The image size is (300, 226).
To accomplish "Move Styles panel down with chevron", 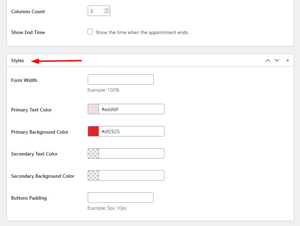I will [277, 60].
